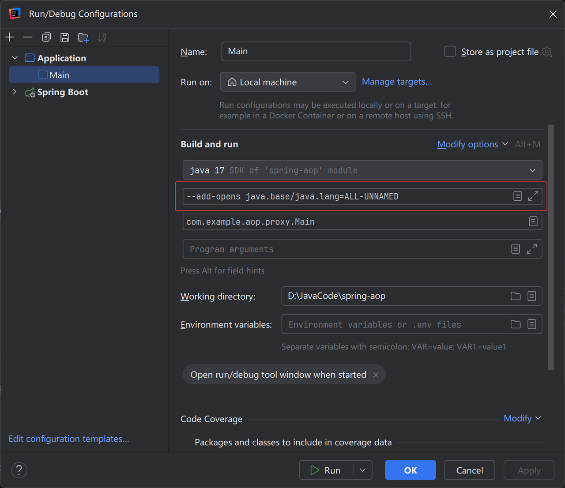This screenshot has width=565, height=488.
Task: Expand the VM options field editor
Action: click(533, 196)
